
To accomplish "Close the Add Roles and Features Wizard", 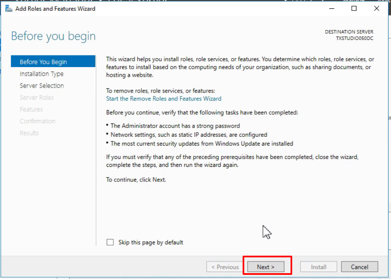I will pos(376,8).
